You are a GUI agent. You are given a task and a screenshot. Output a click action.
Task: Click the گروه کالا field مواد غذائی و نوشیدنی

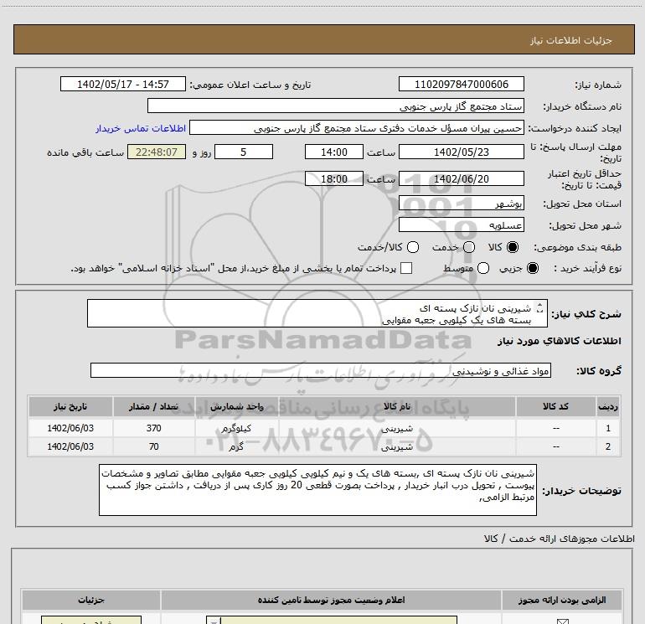[x=321, y=370]
